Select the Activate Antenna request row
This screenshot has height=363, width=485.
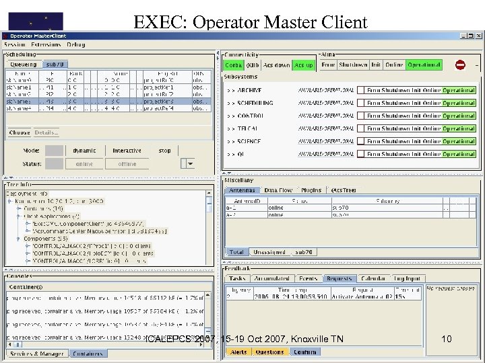tap(323, 296)
